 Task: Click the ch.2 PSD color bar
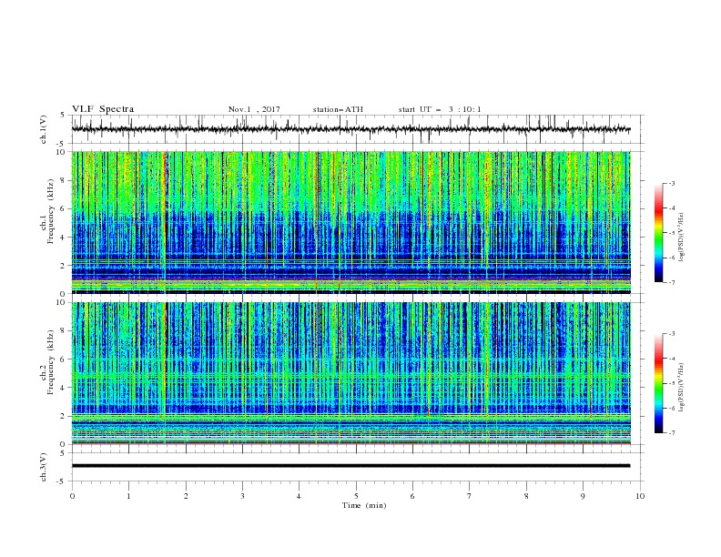point(658,383)
